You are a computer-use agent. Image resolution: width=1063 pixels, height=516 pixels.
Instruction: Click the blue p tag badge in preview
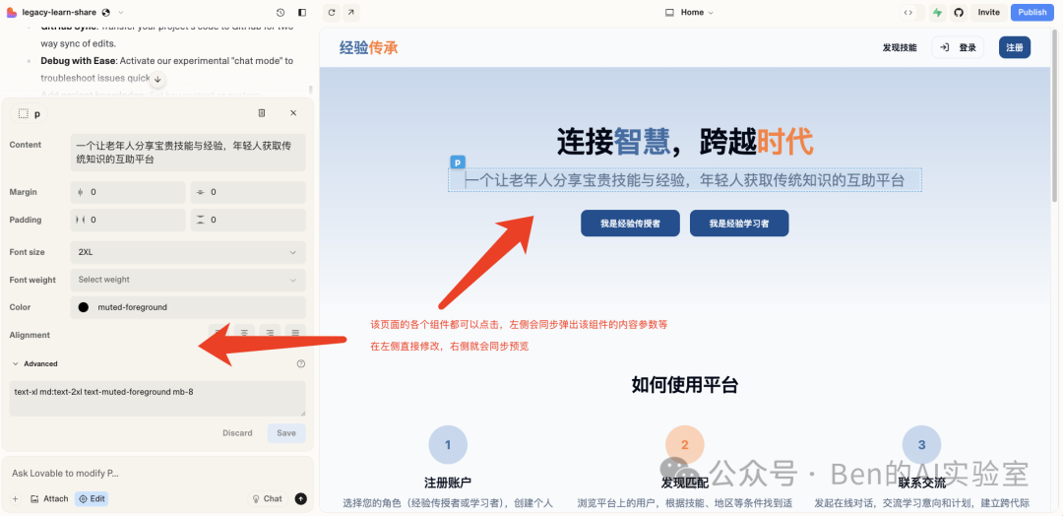coord(458,162)
